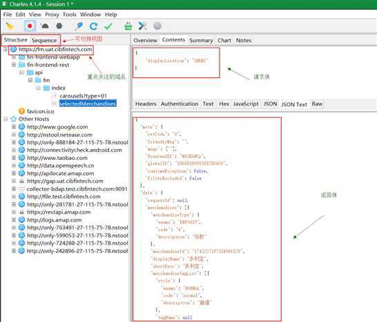Select http://only-888184-27-115-75-78.nstool host

[77, 143]
